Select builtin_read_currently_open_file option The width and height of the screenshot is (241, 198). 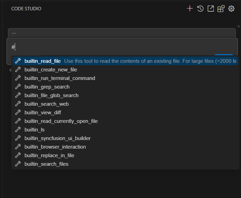point(61,121)
